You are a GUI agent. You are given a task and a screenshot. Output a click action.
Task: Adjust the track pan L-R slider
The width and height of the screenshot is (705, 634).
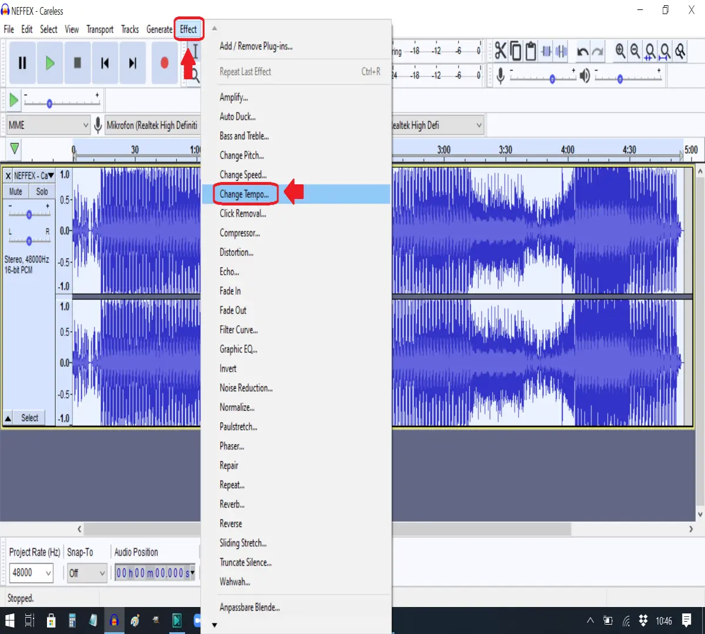(29, 240)
